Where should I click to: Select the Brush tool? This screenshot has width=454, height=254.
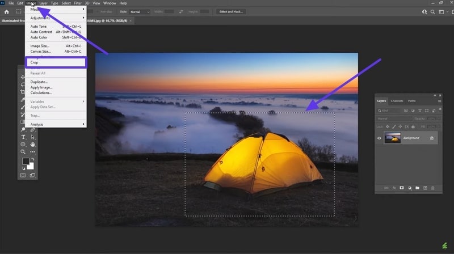click(x=23, y=107)
